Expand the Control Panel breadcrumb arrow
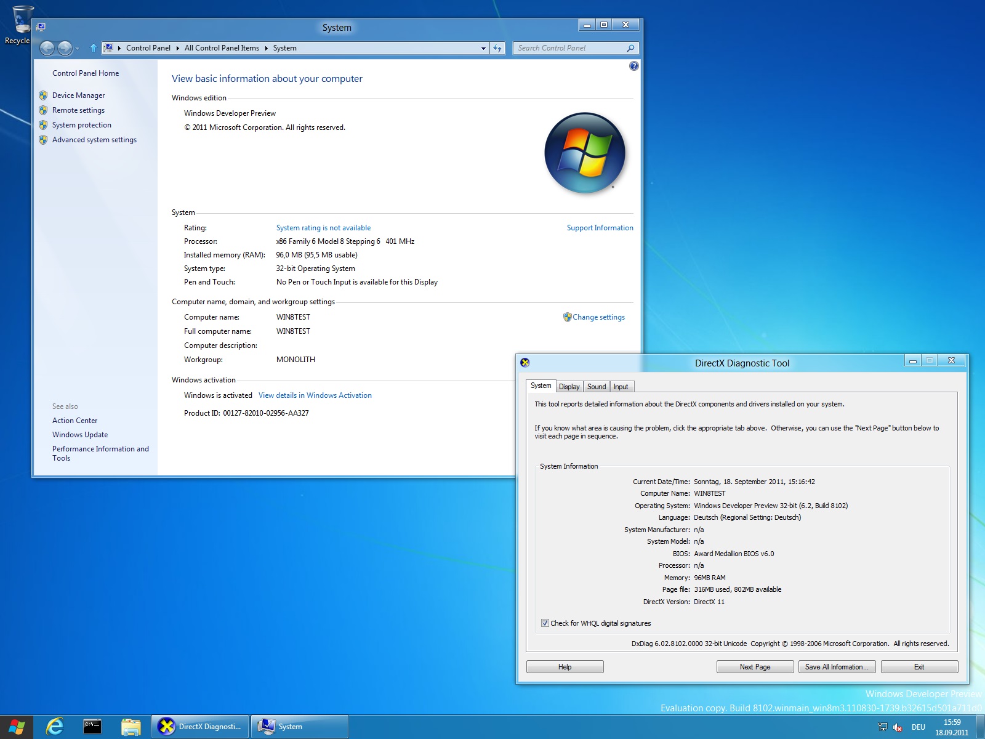Screen dimensions: 985x739 pyautogui.click(x=177, y=48)
